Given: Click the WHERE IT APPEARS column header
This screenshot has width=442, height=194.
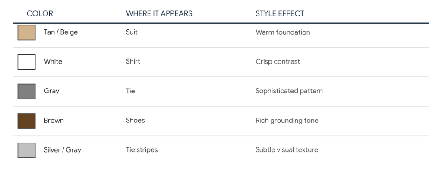Looking at the screenshot, I should 159,13.
